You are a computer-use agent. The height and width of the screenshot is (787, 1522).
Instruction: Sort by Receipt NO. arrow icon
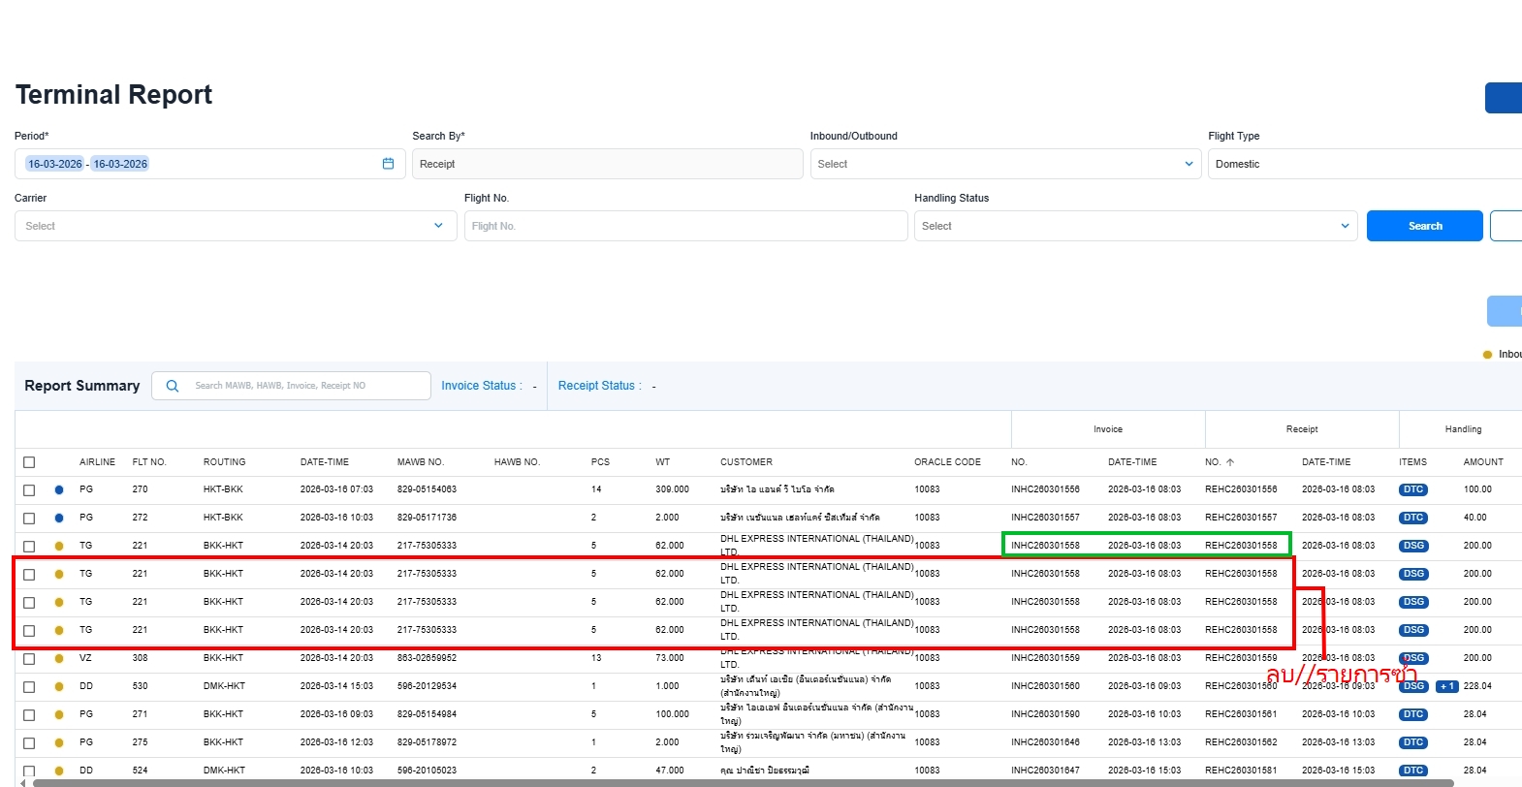[1230, 462]
